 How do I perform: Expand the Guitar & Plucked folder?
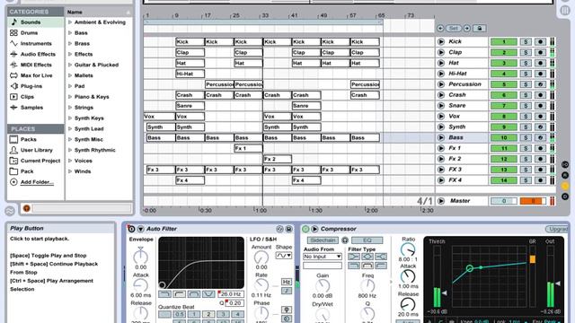point(70,65)
